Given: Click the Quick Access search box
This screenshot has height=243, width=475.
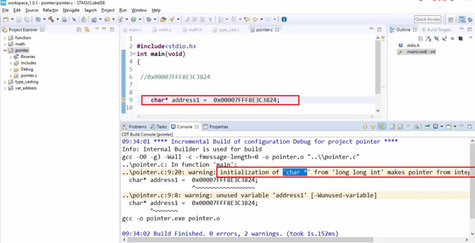Looking at the screenshot, I should (427, 19).
